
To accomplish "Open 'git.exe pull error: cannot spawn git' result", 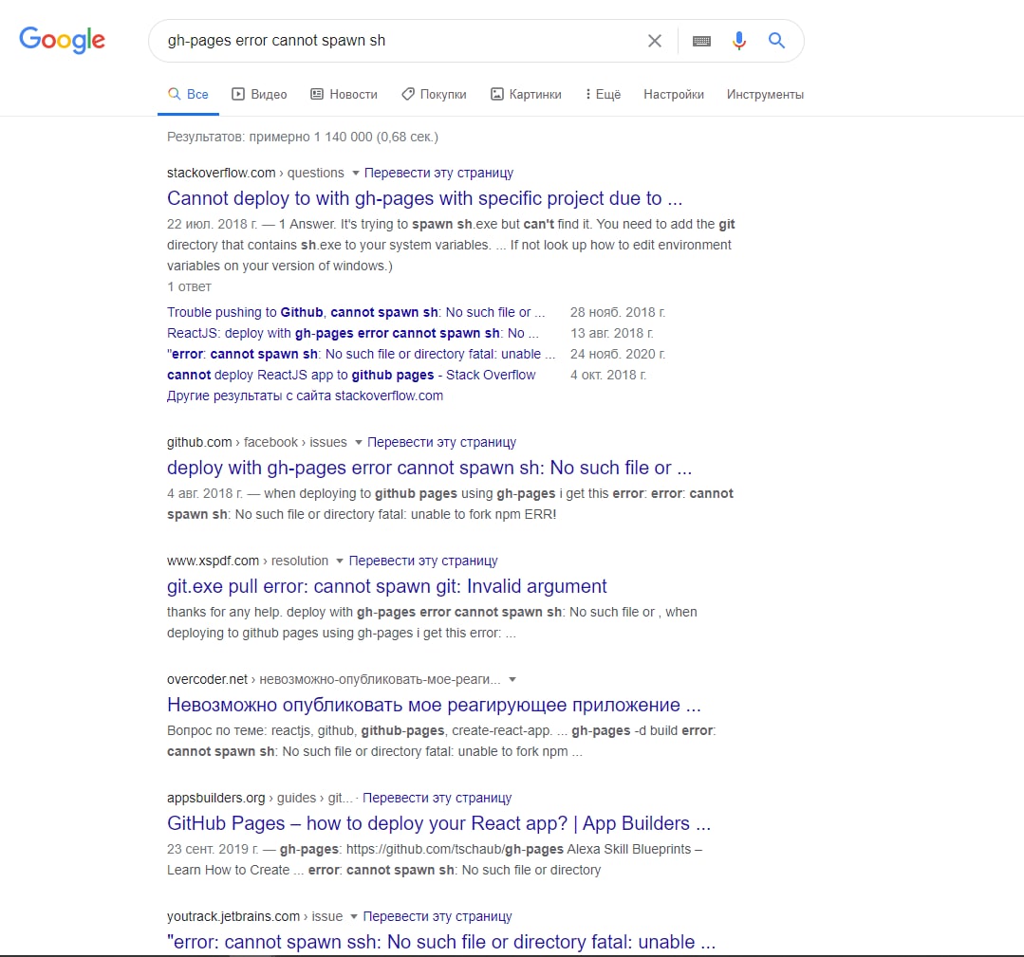I will pos(386,586).
